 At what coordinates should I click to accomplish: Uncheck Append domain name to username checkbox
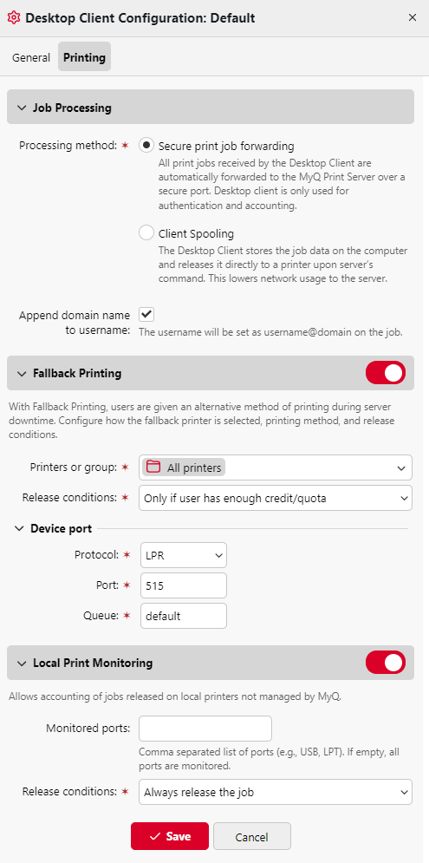(146, 315)
